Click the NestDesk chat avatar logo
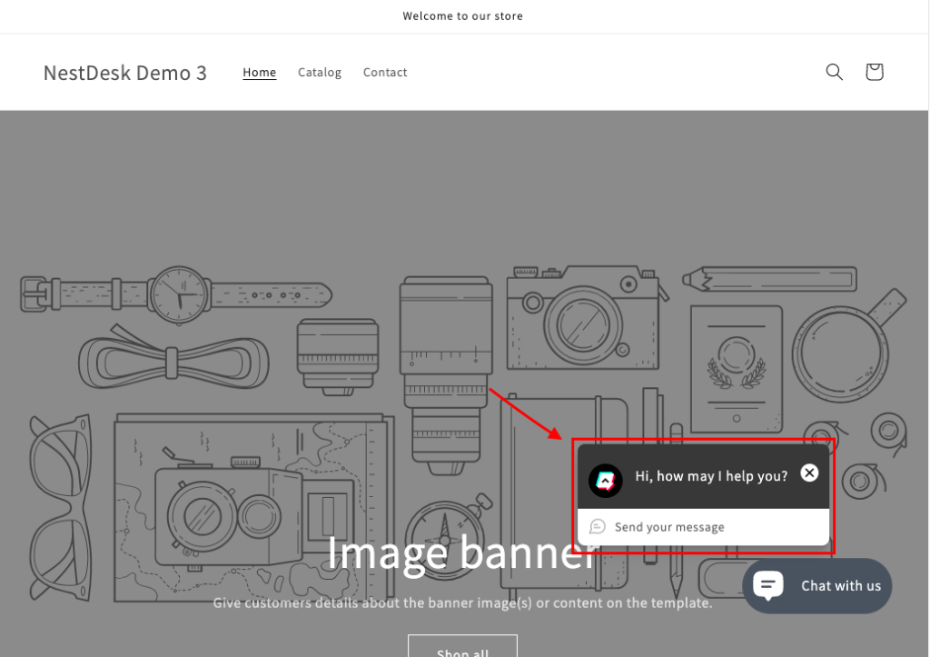 605,480
